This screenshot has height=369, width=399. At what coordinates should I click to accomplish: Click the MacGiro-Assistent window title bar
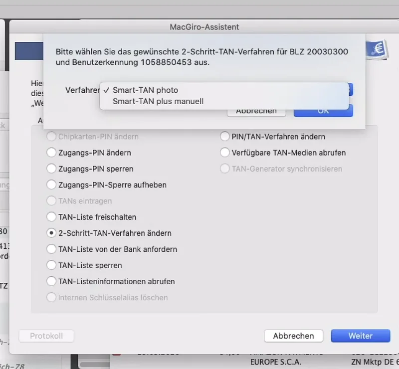click(204, 27)
